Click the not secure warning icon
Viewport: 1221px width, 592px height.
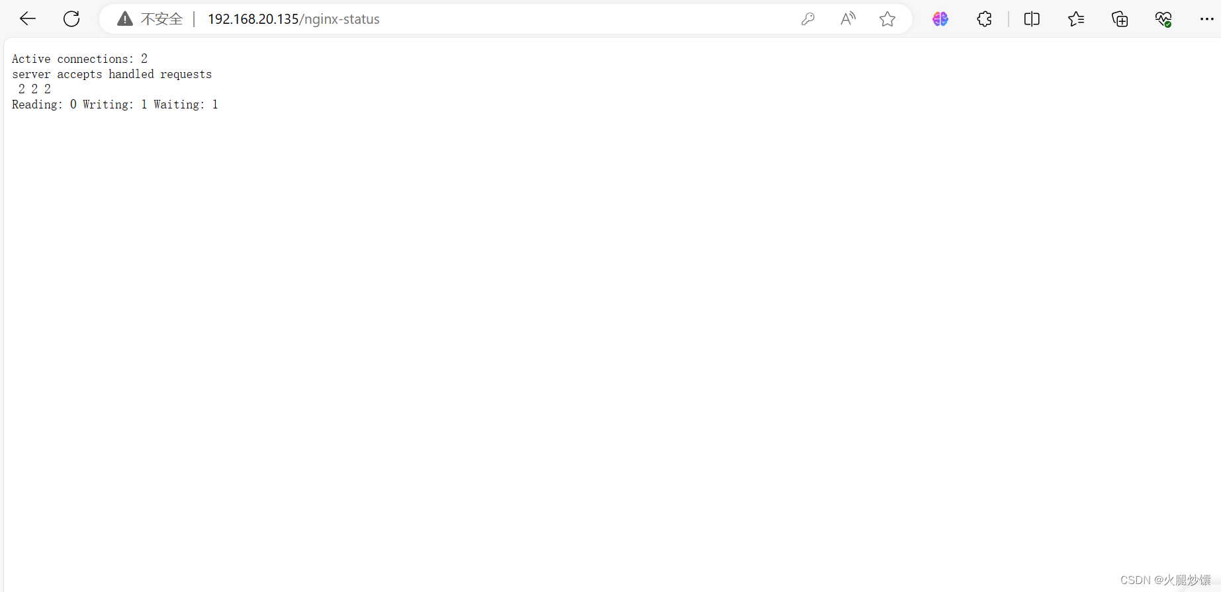click(124, 19)
